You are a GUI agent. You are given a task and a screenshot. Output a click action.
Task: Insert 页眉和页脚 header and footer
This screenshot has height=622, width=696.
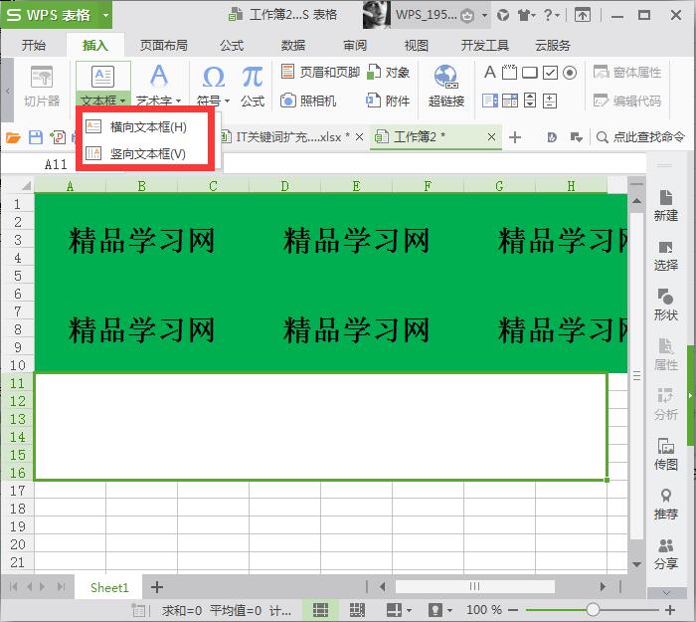(x=320, y=72)
